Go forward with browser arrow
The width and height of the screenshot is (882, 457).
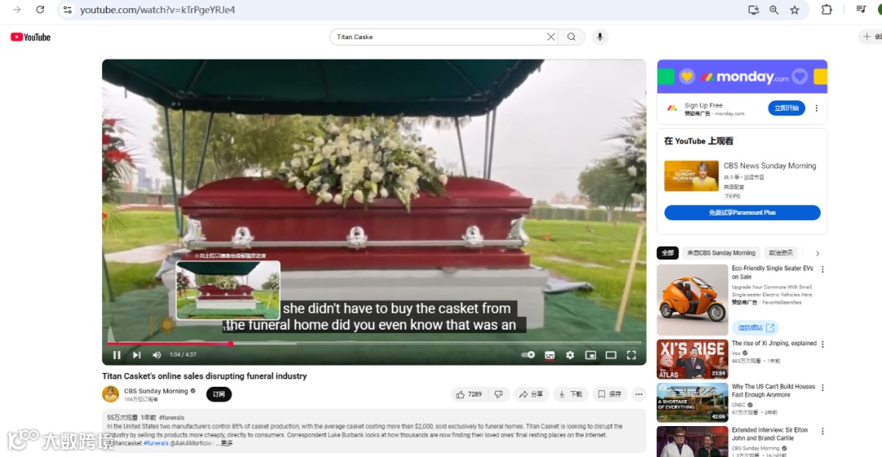click(17, 10)
